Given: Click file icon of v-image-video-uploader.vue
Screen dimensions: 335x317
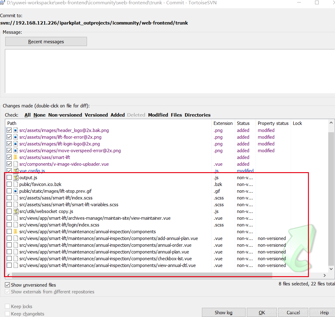Looking at the screenshot, I should click(16, 164).
